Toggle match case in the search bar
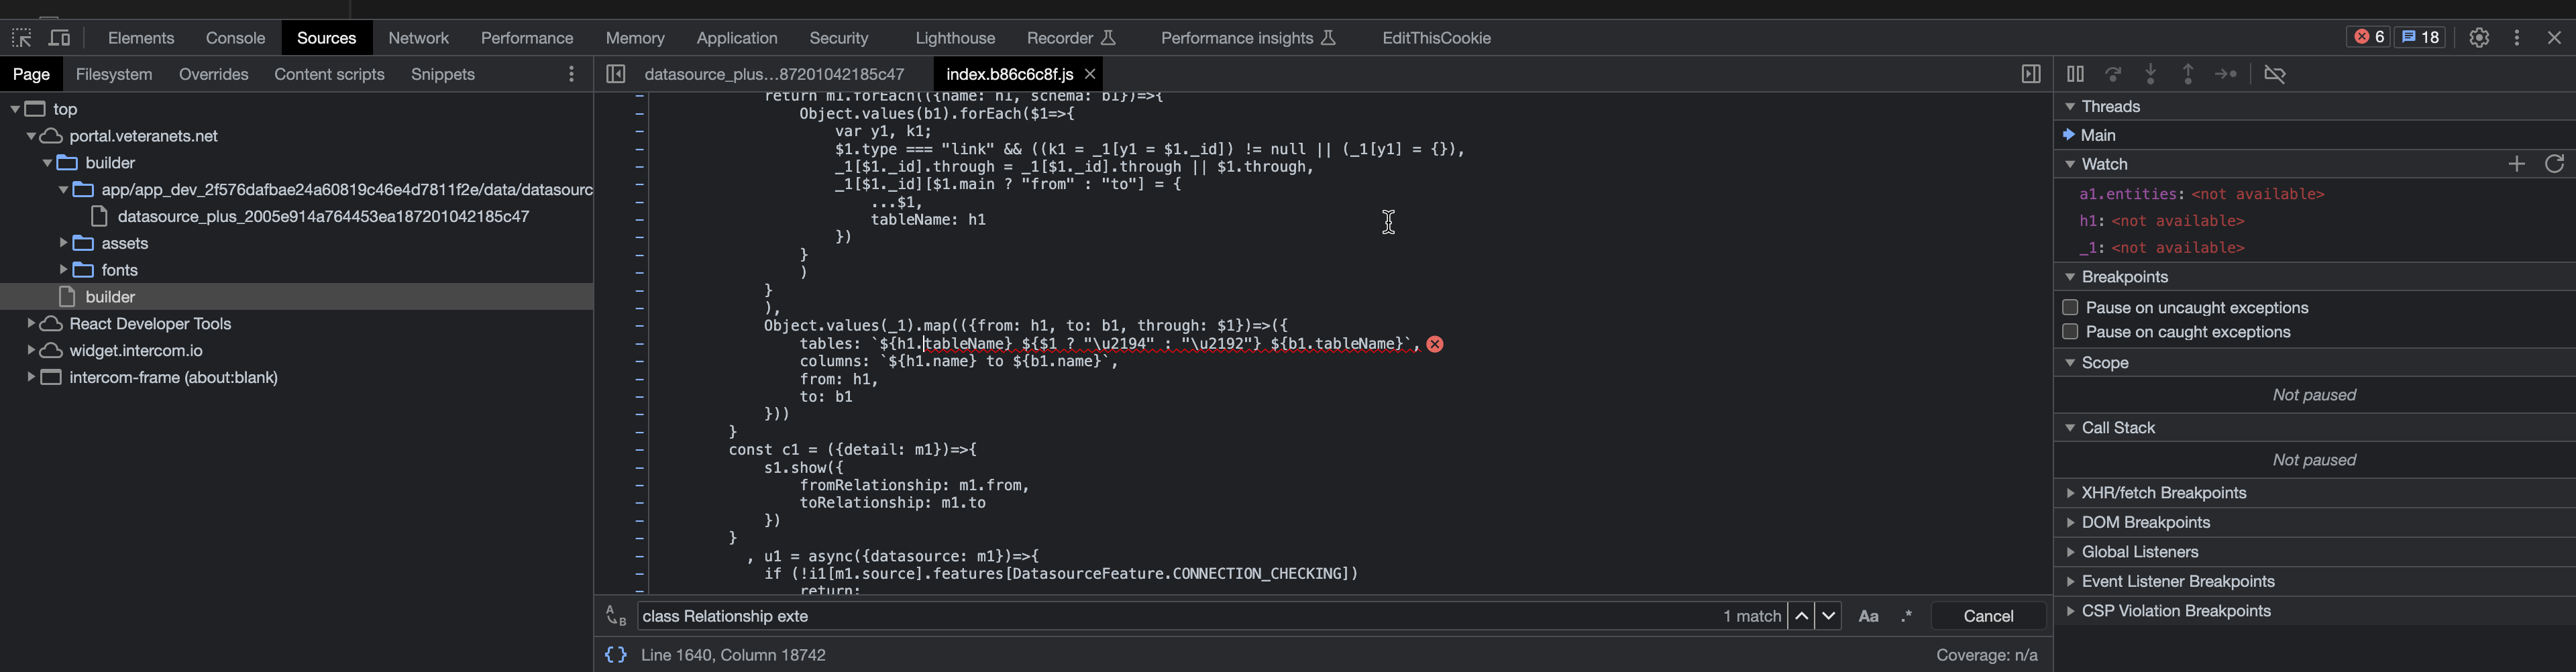2576x672 pixels. (1868, 615)
